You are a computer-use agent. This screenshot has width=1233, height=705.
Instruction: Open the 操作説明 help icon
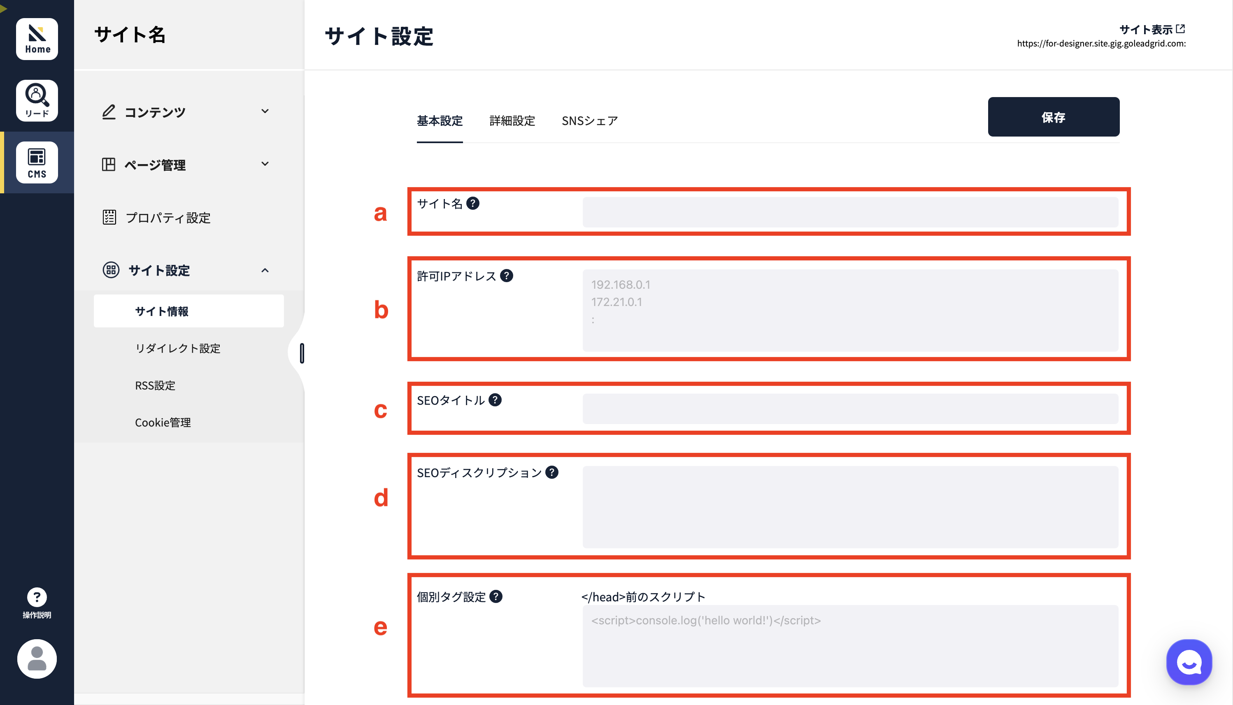coord(37,603)
